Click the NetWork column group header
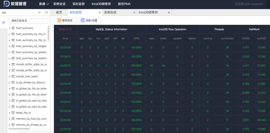Screen dimensions: 270x133 pyautogui.click(x=254, y=29)
